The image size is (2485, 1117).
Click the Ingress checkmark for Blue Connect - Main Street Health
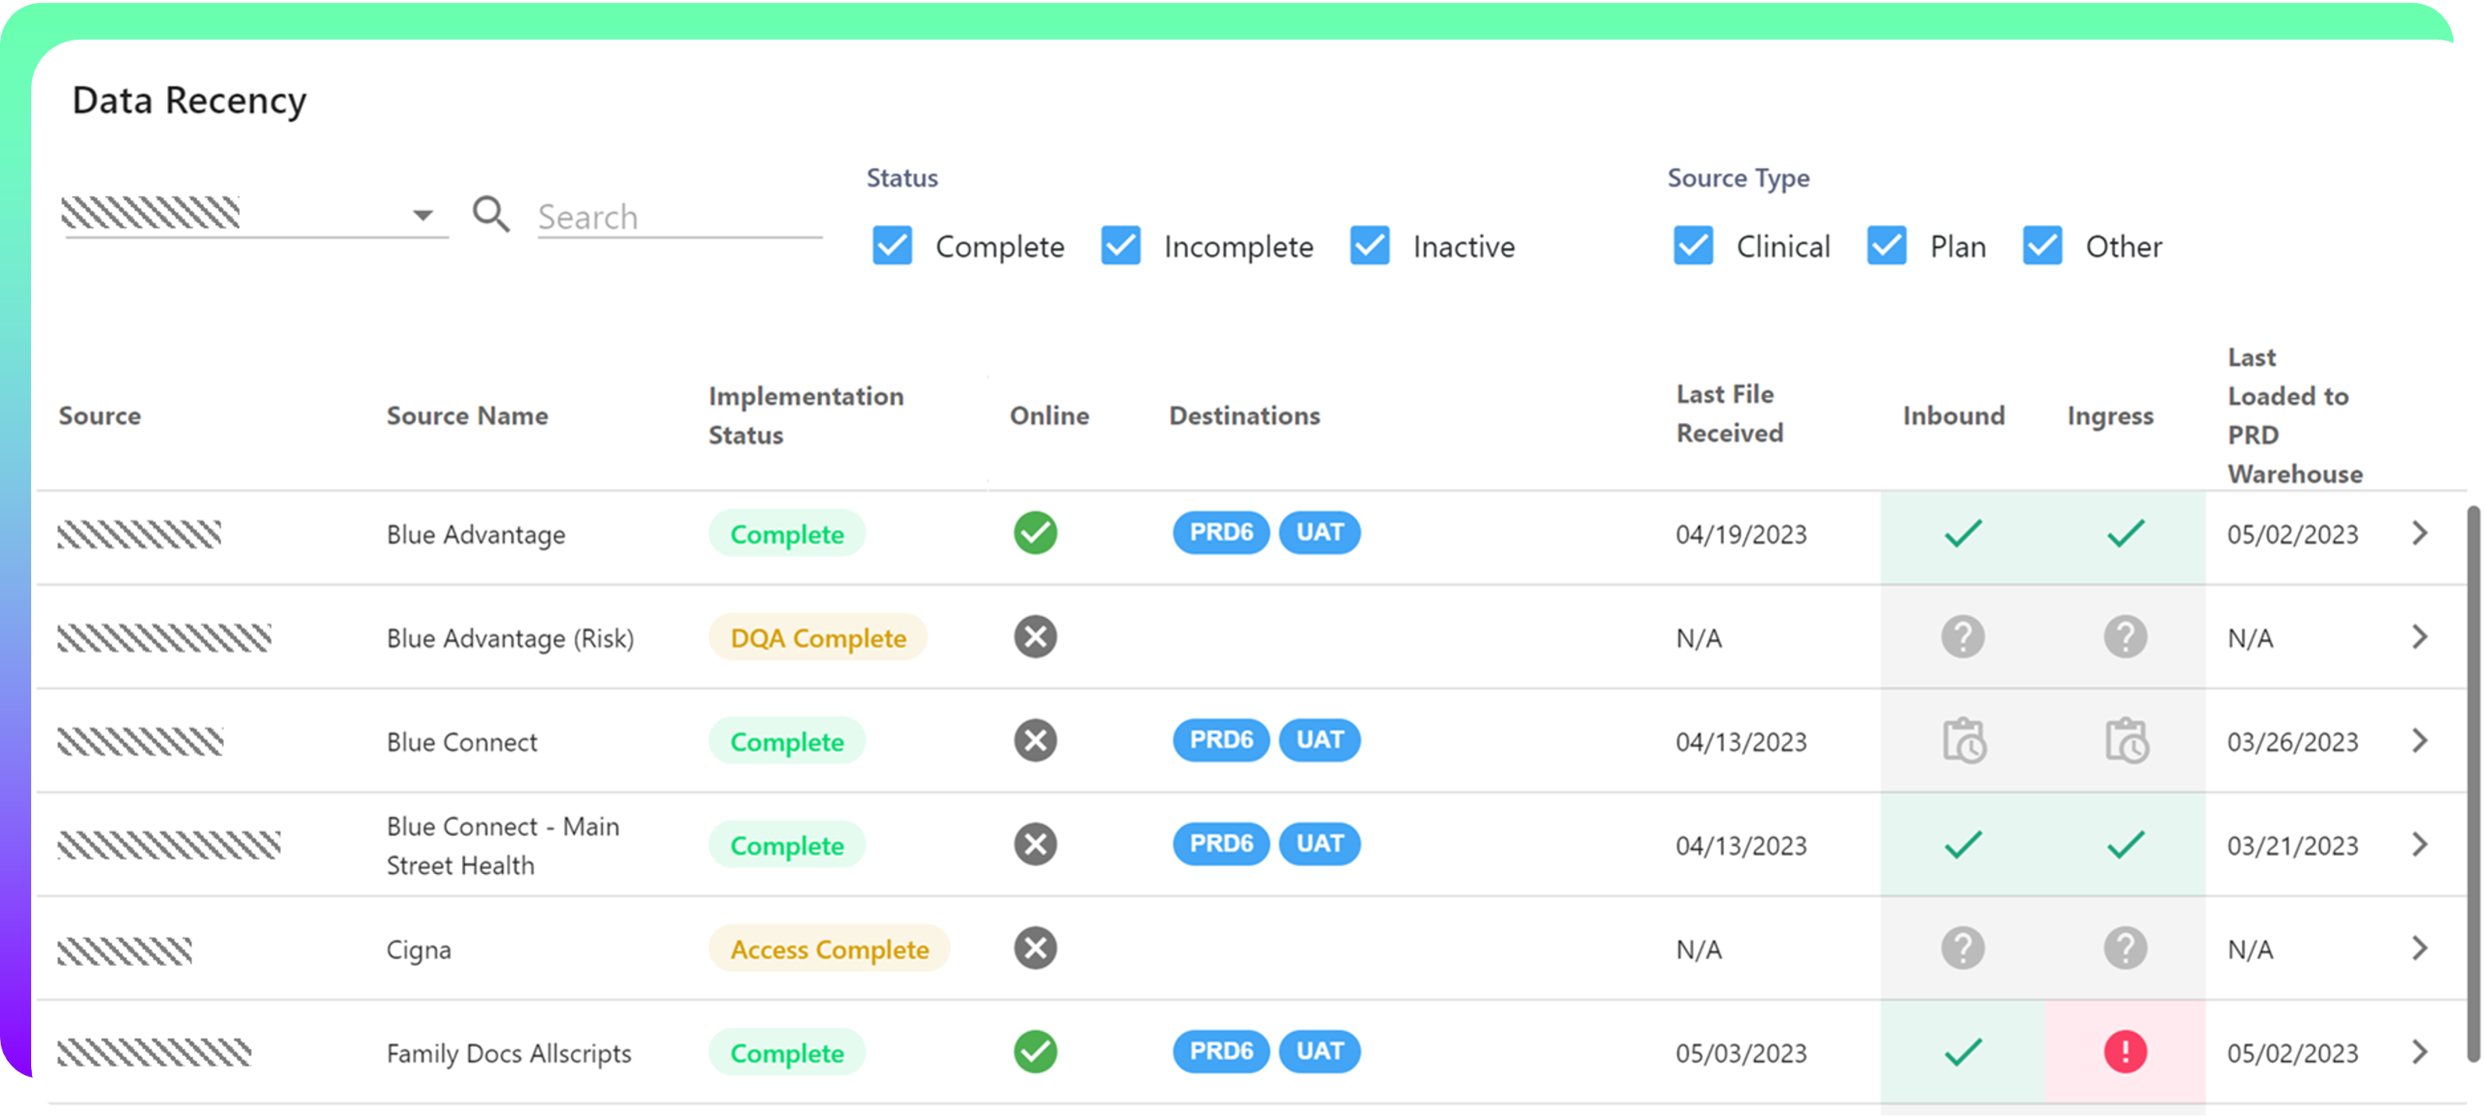point(2125,845)
